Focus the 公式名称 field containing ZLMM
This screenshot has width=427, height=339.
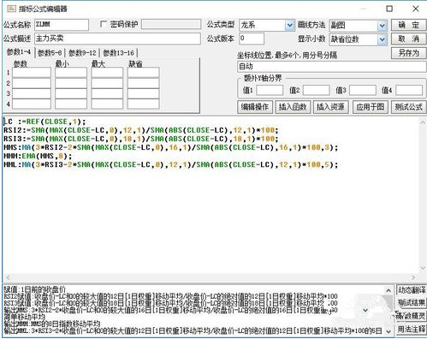pyautogui.click(x=62, y=25)
